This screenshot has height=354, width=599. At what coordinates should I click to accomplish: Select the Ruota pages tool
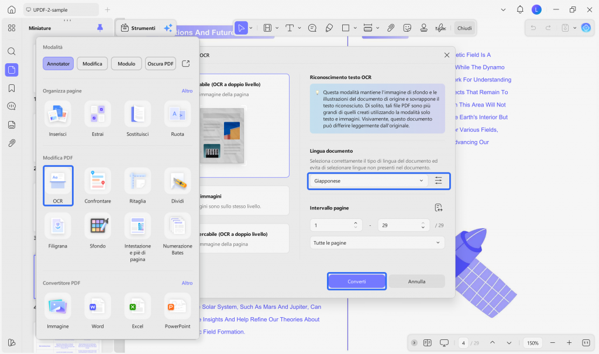[x=177, y=119]
